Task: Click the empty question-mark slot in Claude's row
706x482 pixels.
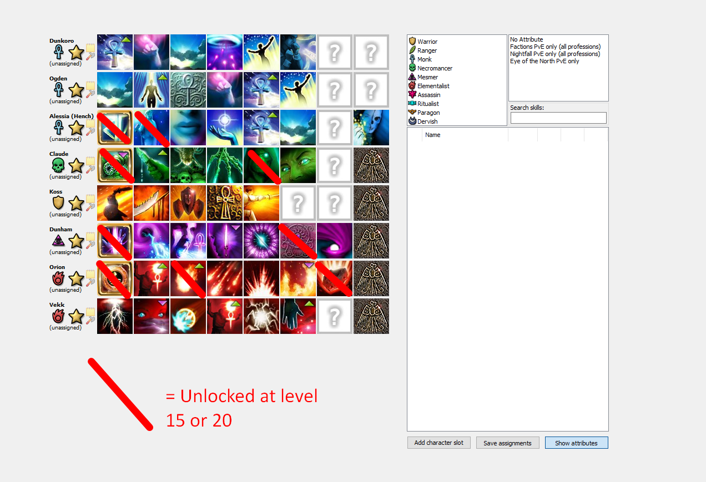Action: pyautogui.click(x=335, y=165)
